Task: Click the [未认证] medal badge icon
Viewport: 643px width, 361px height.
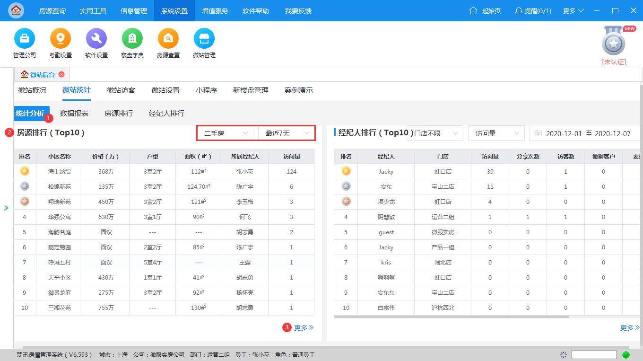Action: pyautogui.click(x=613, y=43)
